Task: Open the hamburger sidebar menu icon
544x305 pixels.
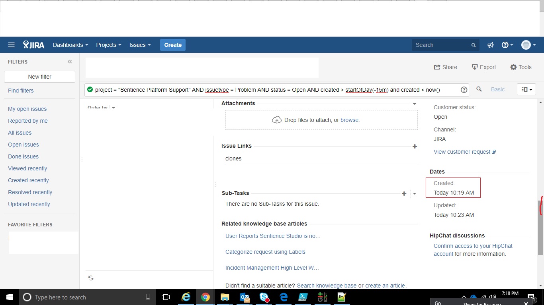Action: [11, 45]
